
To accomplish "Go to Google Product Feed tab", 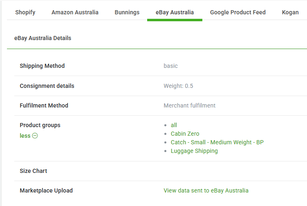I will click(x=238, y=12).
